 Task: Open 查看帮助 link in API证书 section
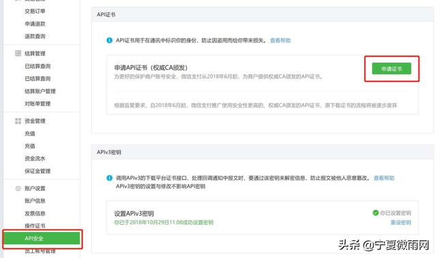click(x=281, y=40)
